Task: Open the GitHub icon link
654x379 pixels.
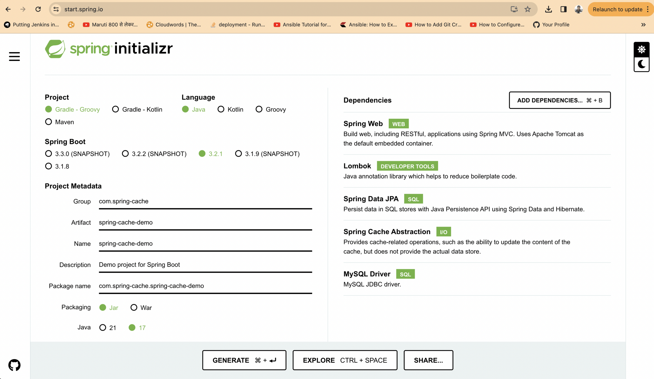Action: click(x=14, y=365)
